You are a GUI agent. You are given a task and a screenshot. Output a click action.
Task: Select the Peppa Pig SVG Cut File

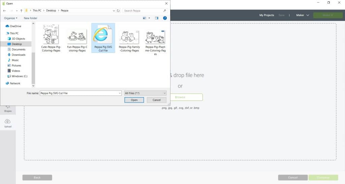click(103, 38)
